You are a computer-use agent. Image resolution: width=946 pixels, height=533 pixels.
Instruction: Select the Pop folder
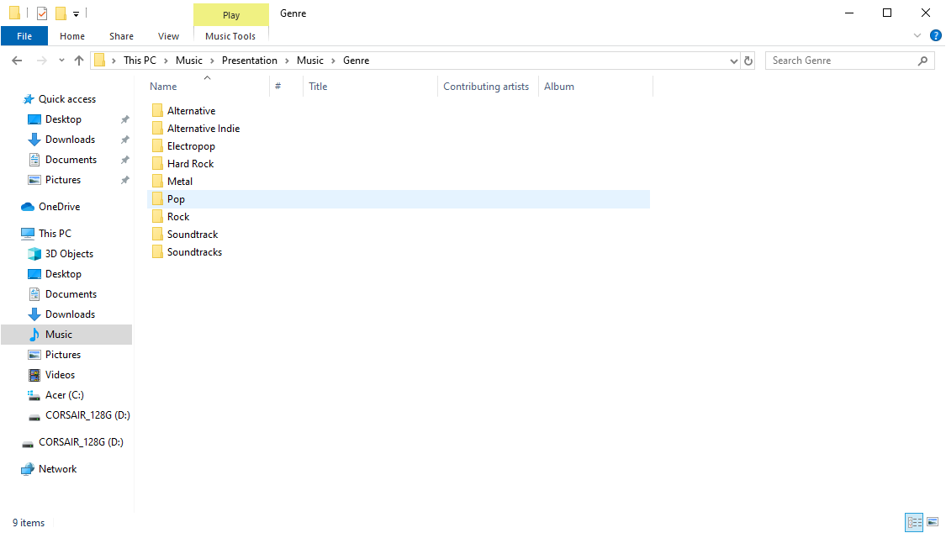coord(399,199)
